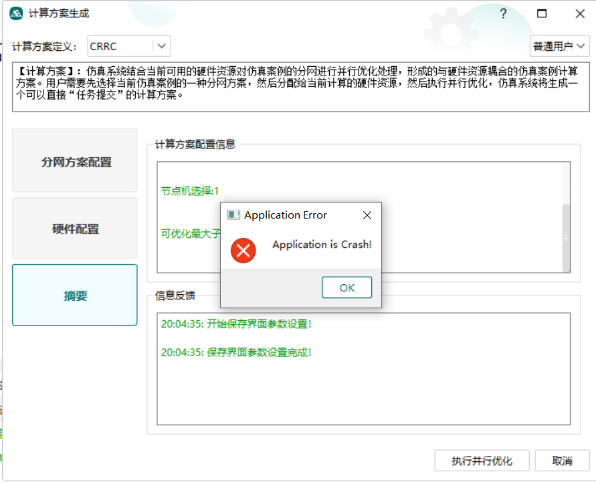The width and height of the screenshot is (596, 484).
Task: Click the app logo in the title bar
Action: (17, 13)
